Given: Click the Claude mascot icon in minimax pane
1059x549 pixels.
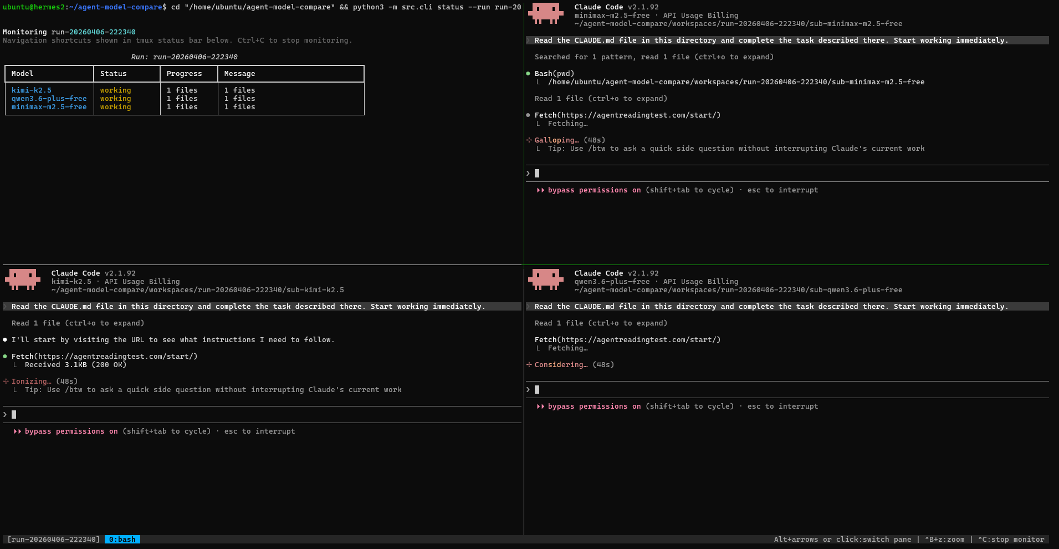Looking at the screenshot, I should tap(545, 13).
